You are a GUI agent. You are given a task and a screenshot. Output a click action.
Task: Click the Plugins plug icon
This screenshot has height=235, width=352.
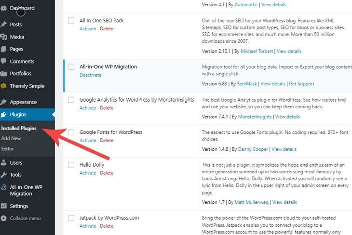tap(3, 115)
